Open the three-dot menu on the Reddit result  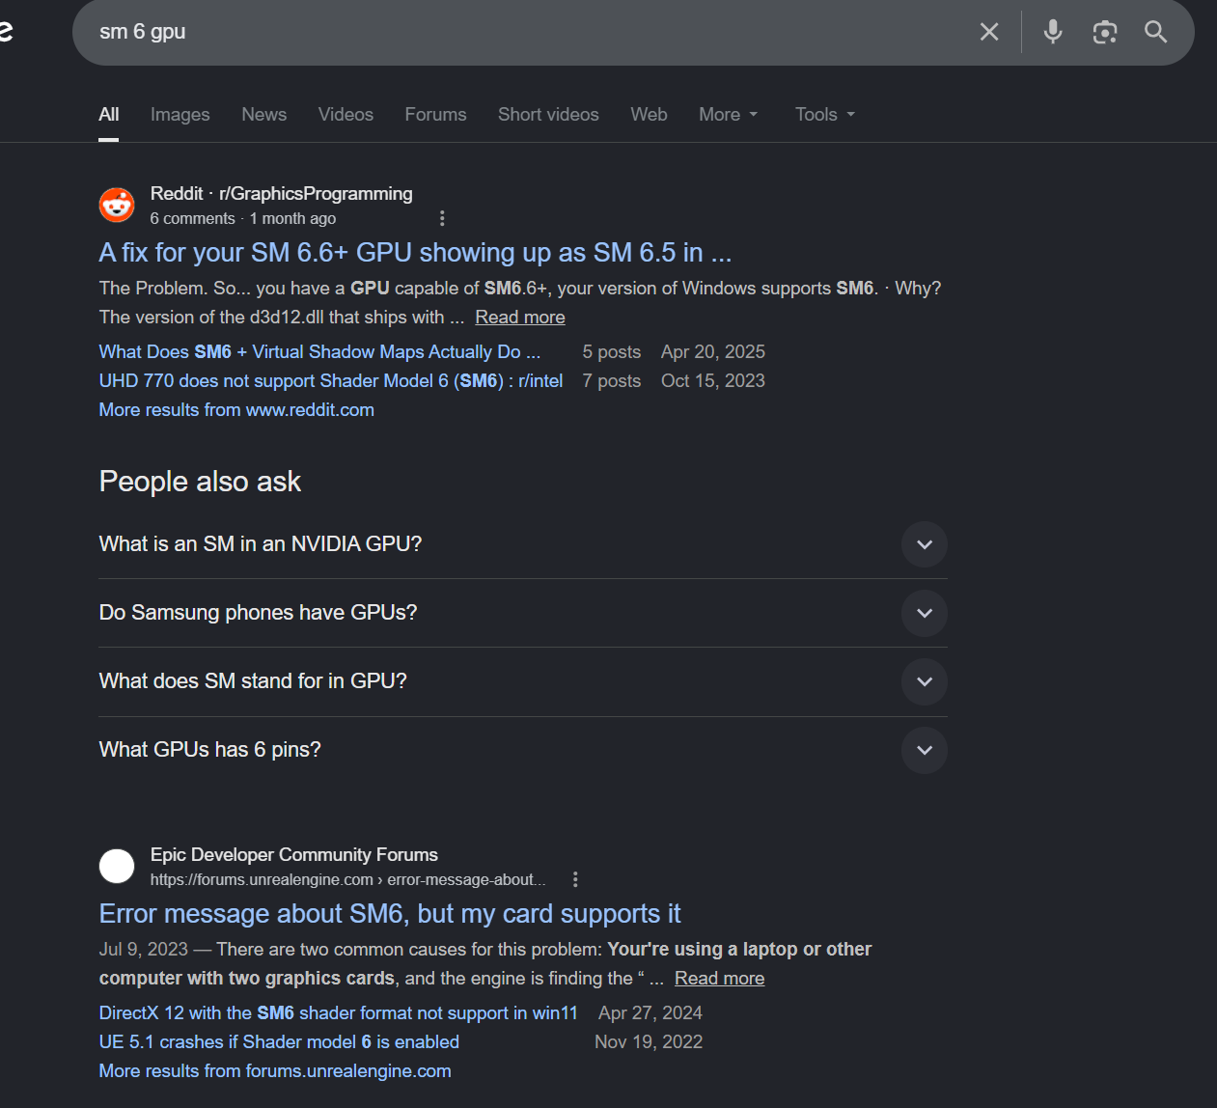pos(442,218)
